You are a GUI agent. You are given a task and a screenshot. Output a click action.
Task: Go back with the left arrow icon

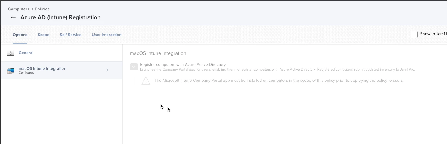(x=13, y=17)
